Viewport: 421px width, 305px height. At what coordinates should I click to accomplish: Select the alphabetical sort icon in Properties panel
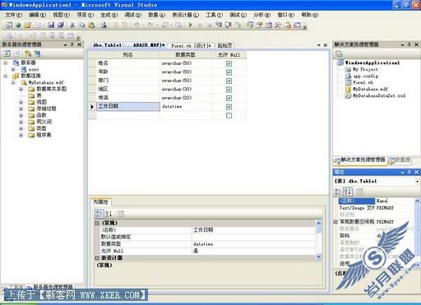pyautogui.click(x=348, y=192)
